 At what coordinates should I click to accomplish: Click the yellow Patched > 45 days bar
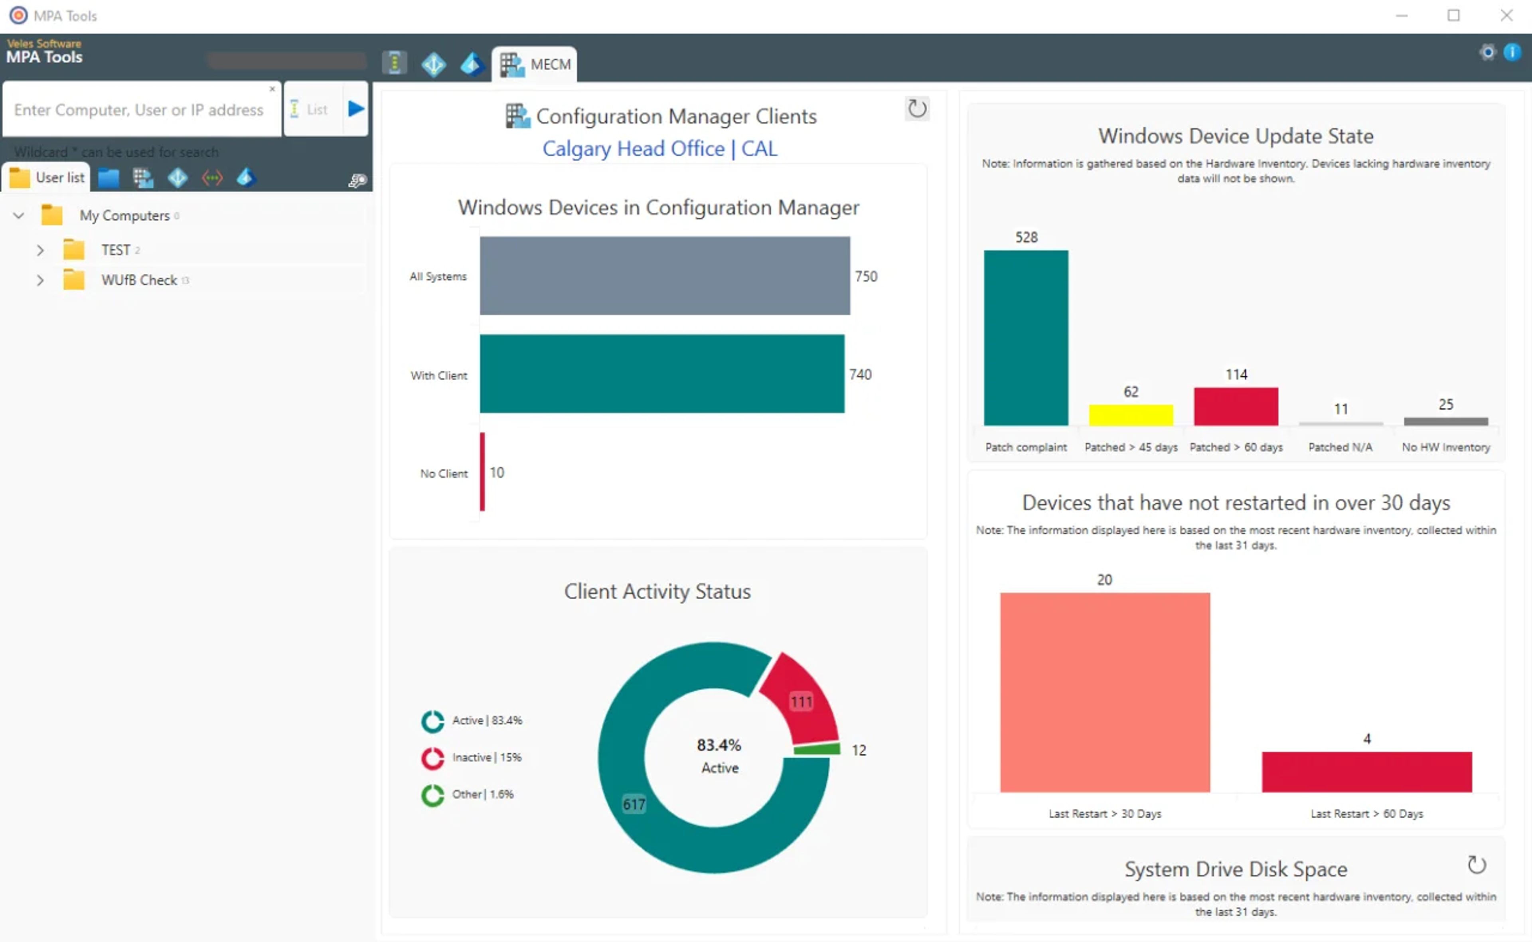[x=1131, y=415]
